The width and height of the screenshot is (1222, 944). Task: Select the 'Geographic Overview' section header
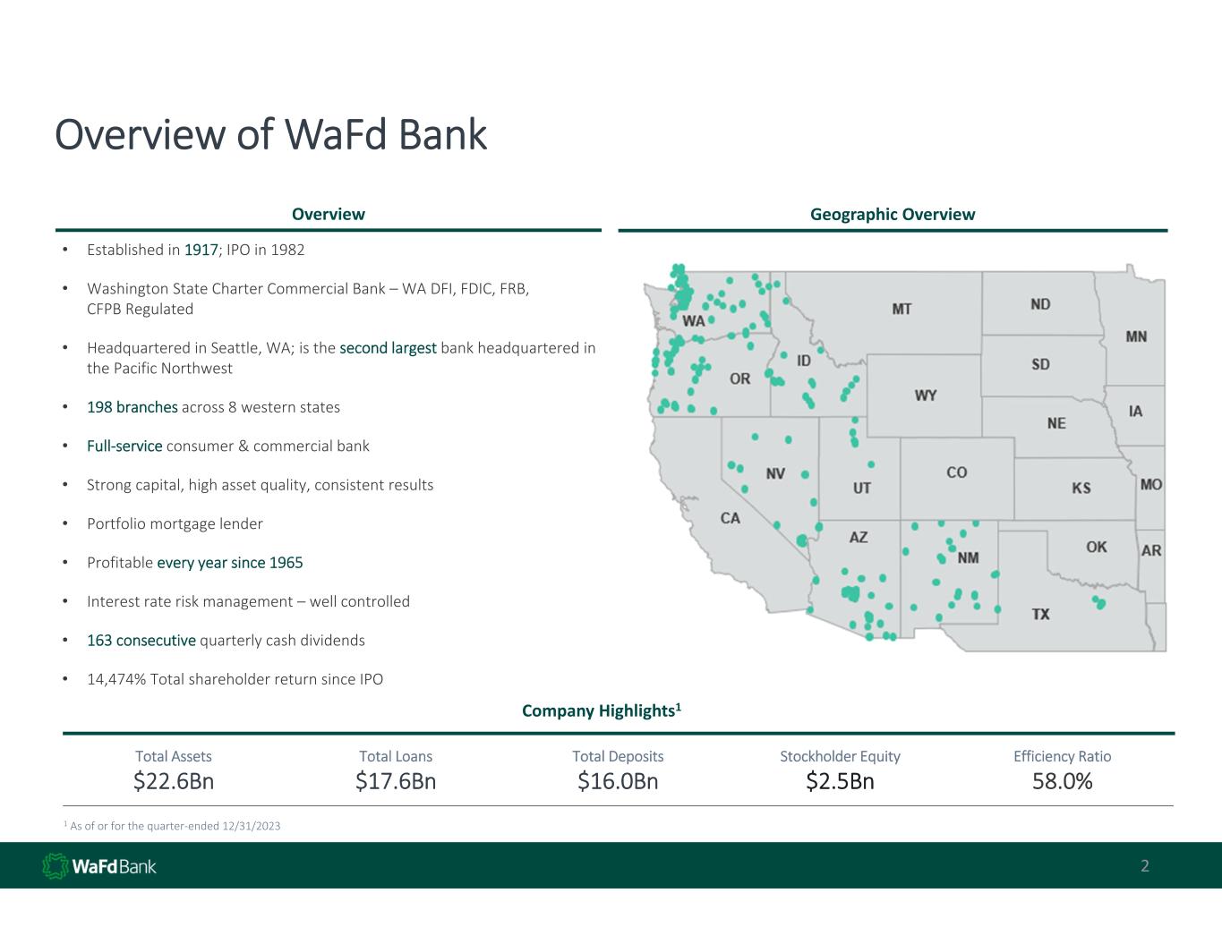click(892, 214)
